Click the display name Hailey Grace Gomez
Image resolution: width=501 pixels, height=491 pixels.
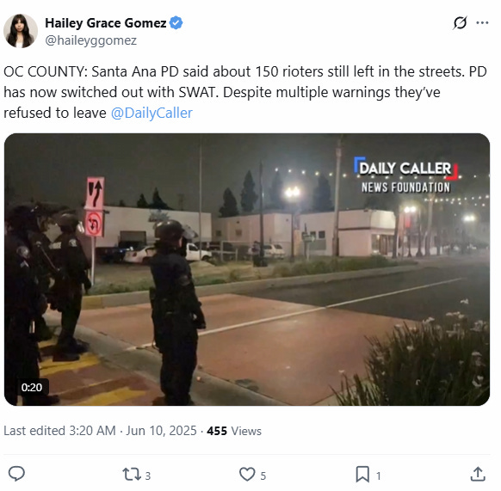pyautogui.click(x=105, y=23)
